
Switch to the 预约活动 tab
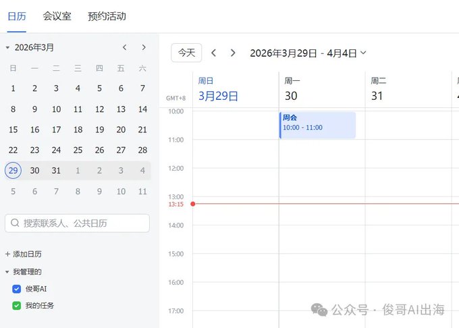pos(107,16)
